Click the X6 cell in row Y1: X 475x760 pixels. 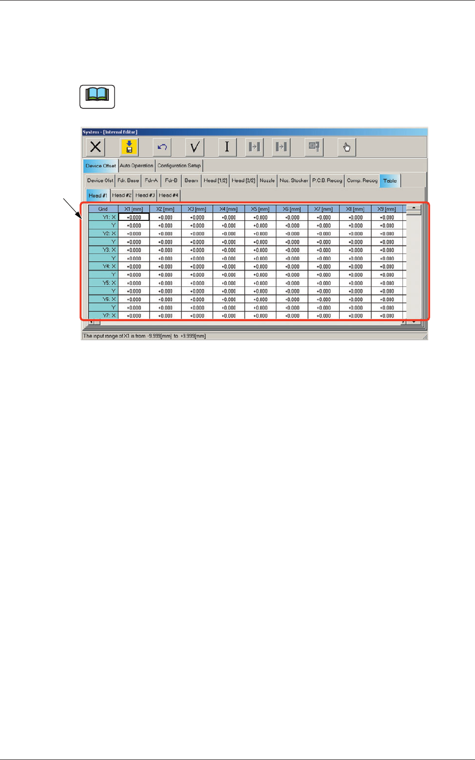click(x=292, y=217)
